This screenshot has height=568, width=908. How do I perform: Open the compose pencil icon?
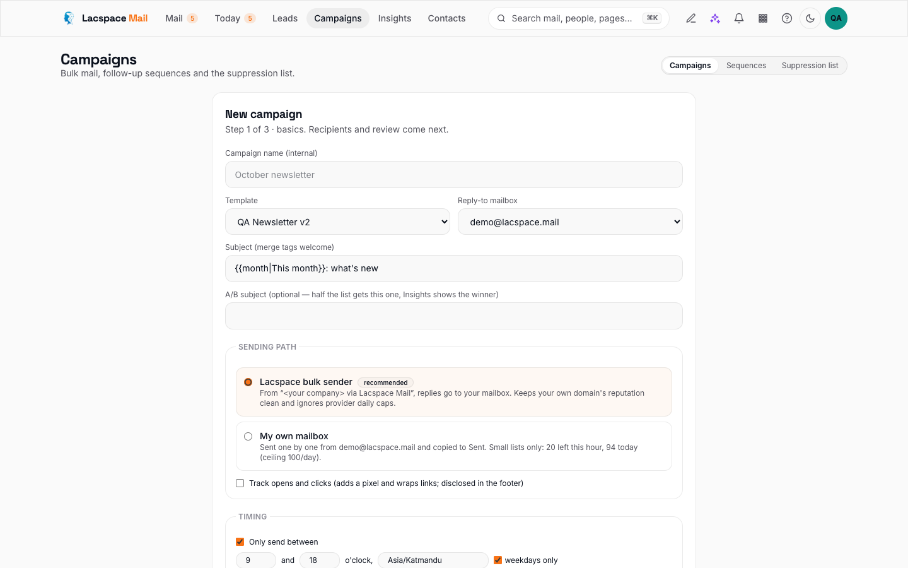[x=691, y=18]
